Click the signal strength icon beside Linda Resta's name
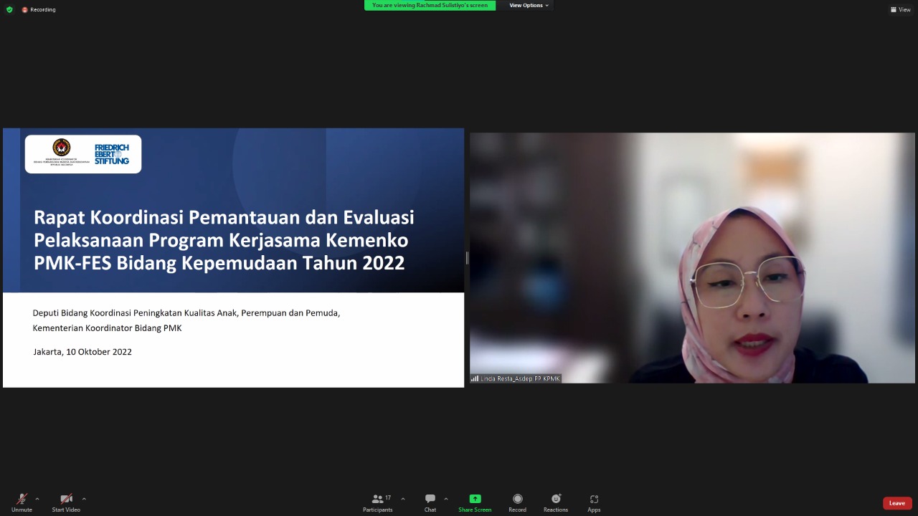This screenshot has width=918, height=516. (x=475, y=378)
